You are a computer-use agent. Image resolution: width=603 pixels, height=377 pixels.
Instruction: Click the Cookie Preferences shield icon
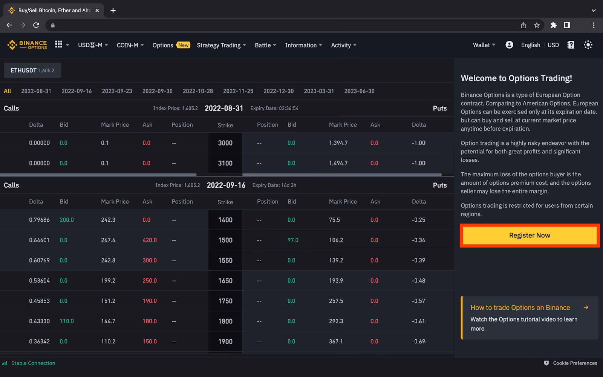(x=546, y=363)
